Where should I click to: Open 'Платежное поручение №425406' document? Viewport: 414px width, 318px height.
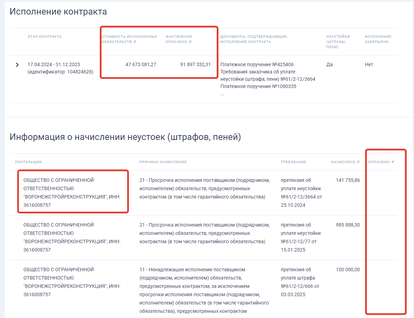click(x=257, y=65)
